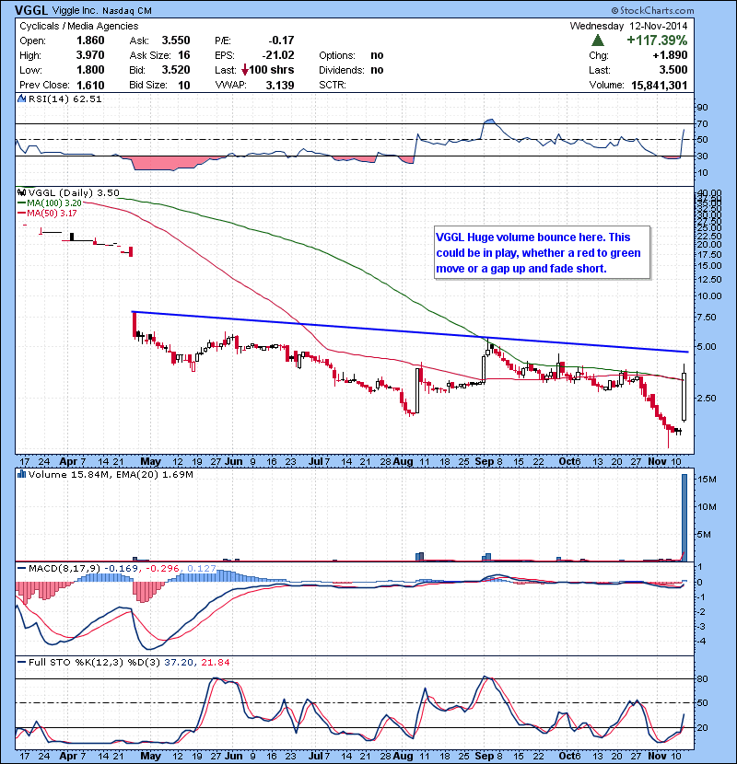Screen dimensions: 737x764
Task: Select the High value 3.970
Action: click(x=90, y=55)
